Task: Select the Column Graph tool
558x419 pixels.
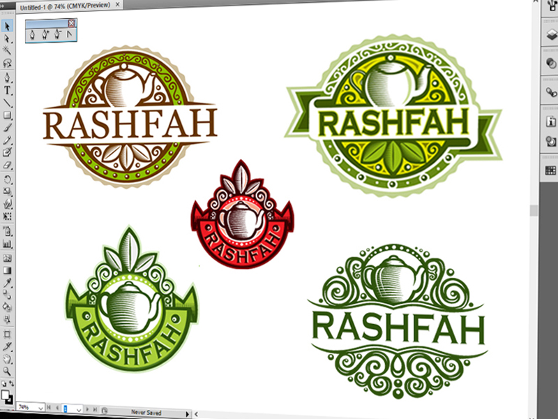Action: [x=7, y=244]
